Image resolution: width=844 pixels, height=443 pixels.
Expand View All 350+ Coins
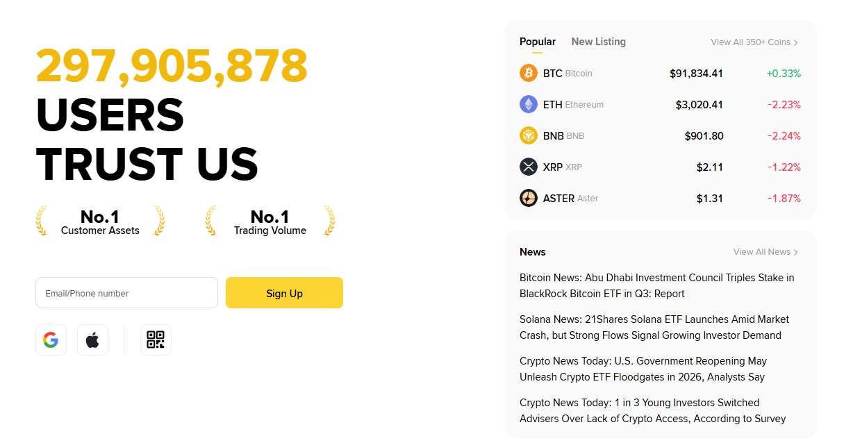(x=754, y=42)
